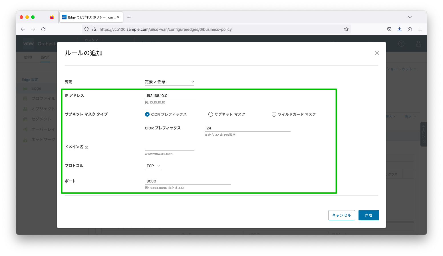Image resolution: width=443 pixels, height=256 pixels.
Task: Choose the ワイルドカード マスク radio option
Action: (274, 114)
